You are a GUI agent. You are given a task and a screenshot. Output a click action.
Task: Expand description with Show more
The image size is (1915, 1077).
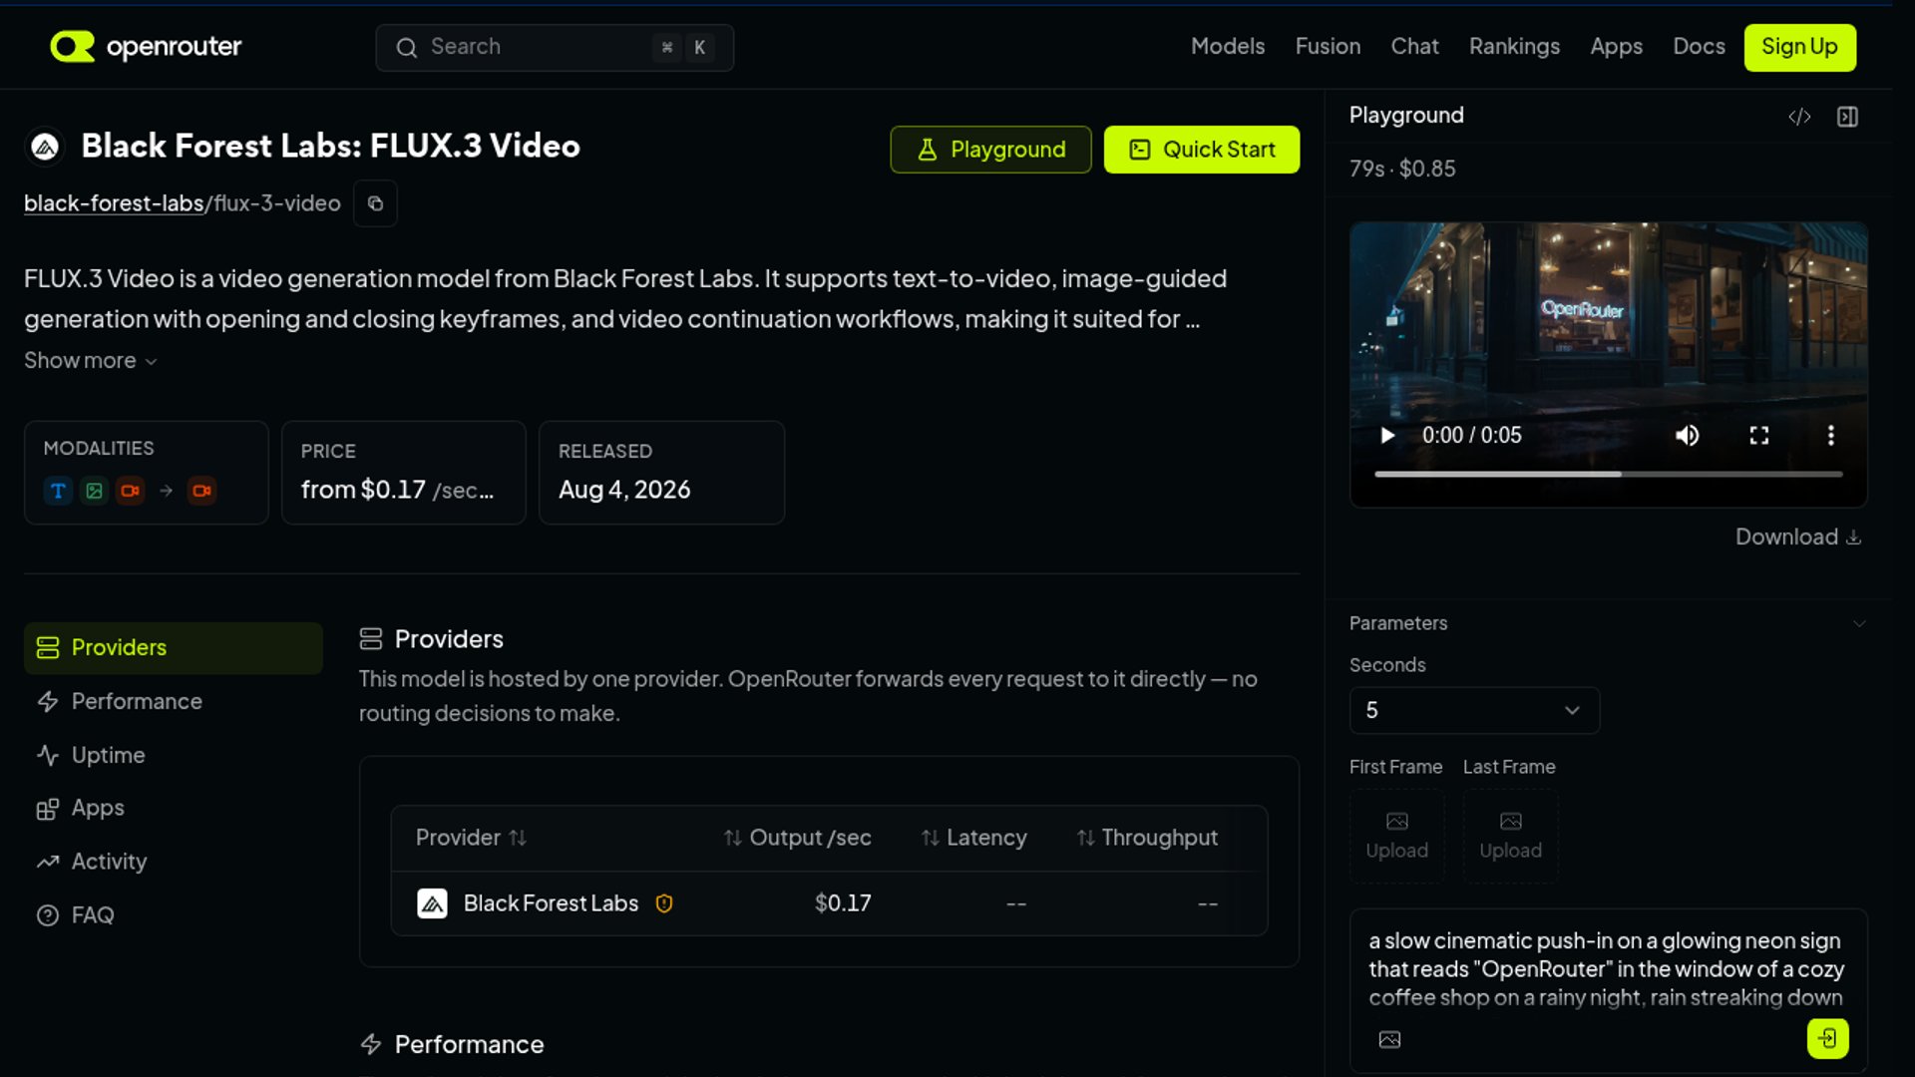[x=91, y=361]
